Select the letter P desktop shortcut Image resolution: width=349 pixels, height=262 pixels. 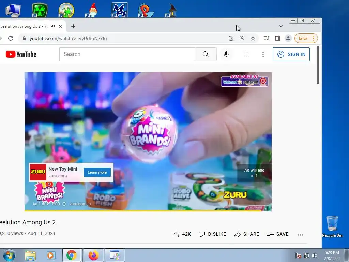[x=146, y=10]
